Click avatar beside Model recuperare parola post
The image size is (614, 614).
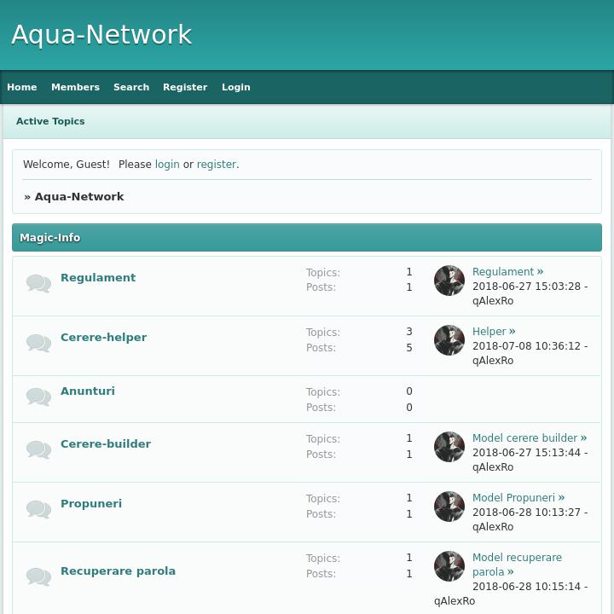pos(449,566)
